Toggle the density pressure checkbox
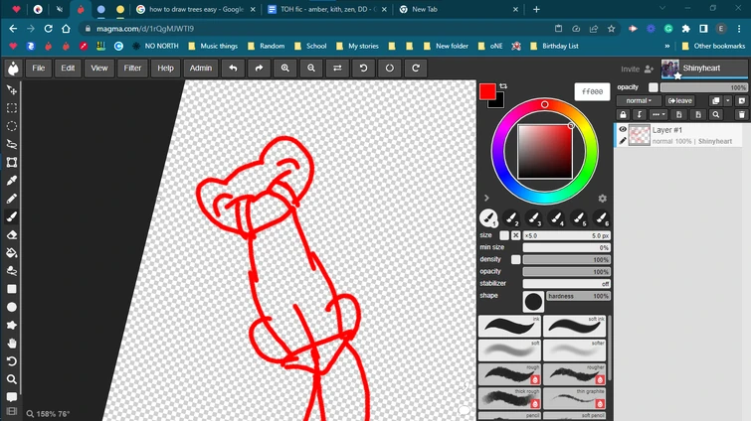The height and width of the screenshot is (421, 751). [515, 259]
